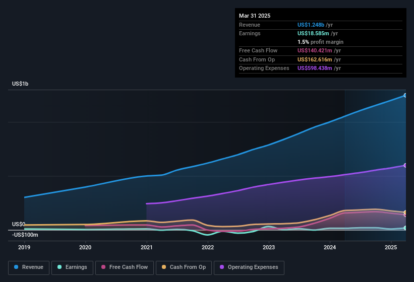Click the orange Cash From Op endpoint marker
414x282 pixels.
[x=405, y=212]
